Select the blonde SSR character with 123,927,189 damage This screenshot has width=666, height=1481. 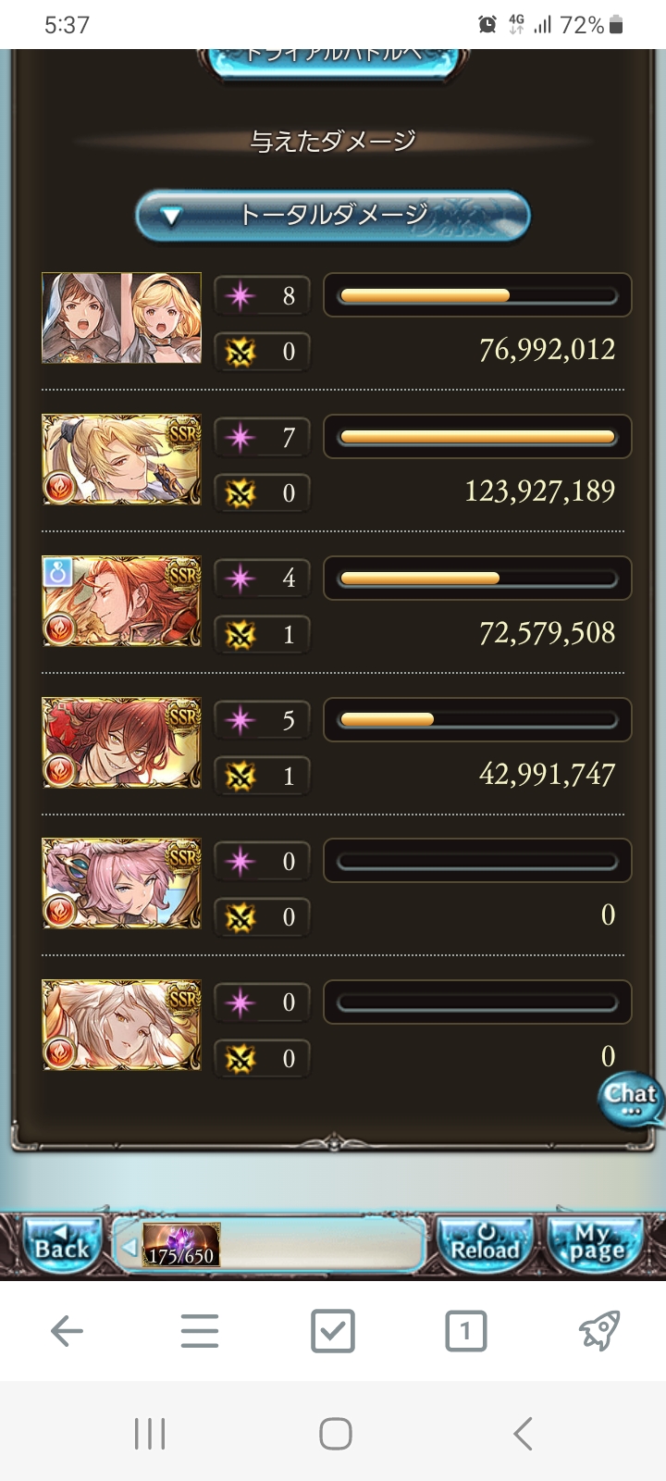pos(121,459)
